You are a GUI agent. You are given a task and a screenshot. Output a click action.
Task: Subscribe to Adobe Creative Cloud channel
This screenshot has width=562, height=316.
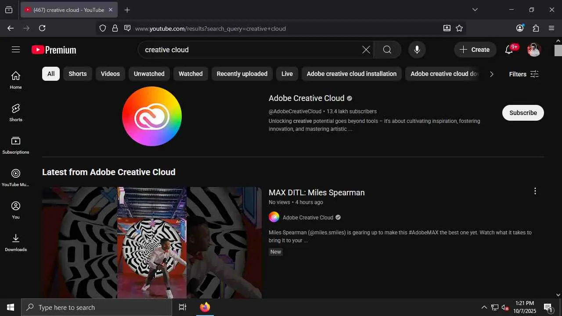(523, 113)
